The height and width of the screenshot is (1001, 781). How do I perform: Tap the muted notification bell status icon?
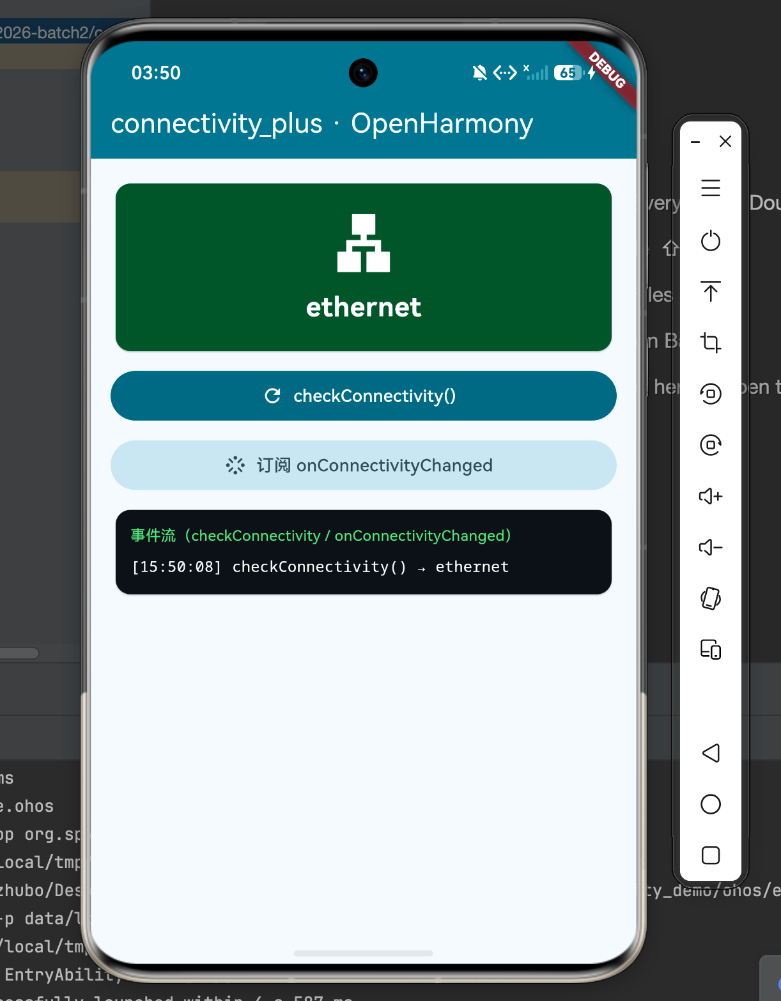pyautogui.click(x=479, y=73)
